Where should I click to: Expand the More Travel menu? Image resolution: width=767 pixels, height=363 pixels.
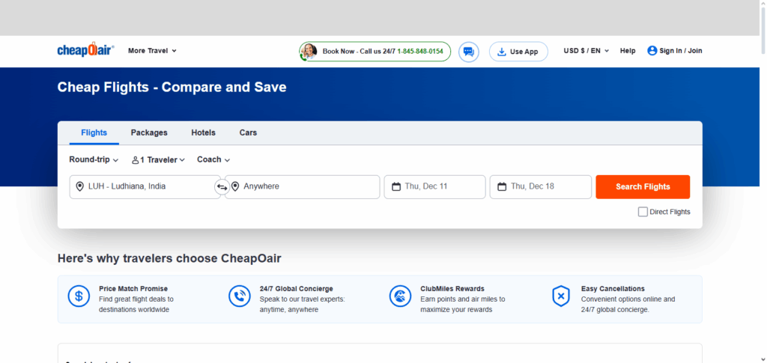click(152, 51)
